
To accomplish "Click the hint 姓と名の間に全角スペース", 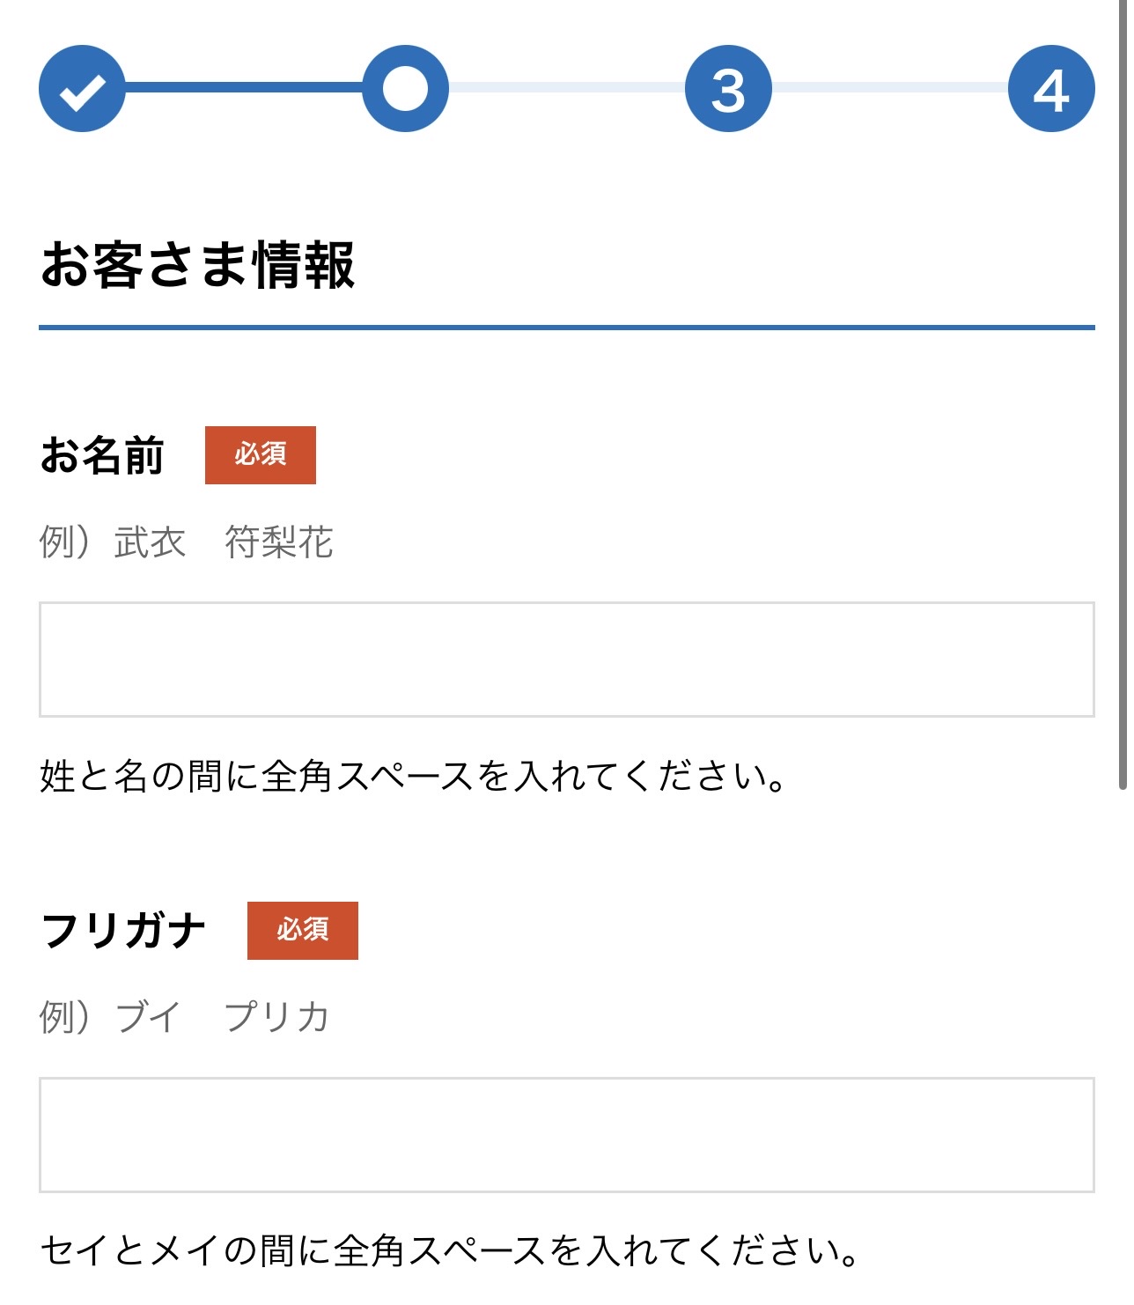I will 412,777.
